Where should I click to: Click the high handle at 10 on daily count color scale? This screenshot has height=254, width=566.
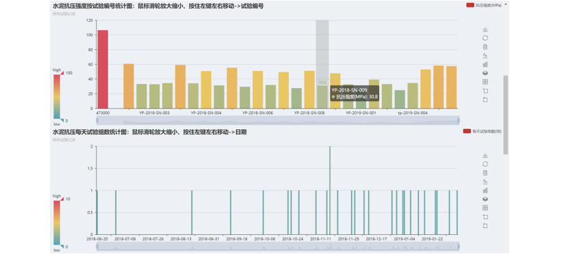(62, 199)
